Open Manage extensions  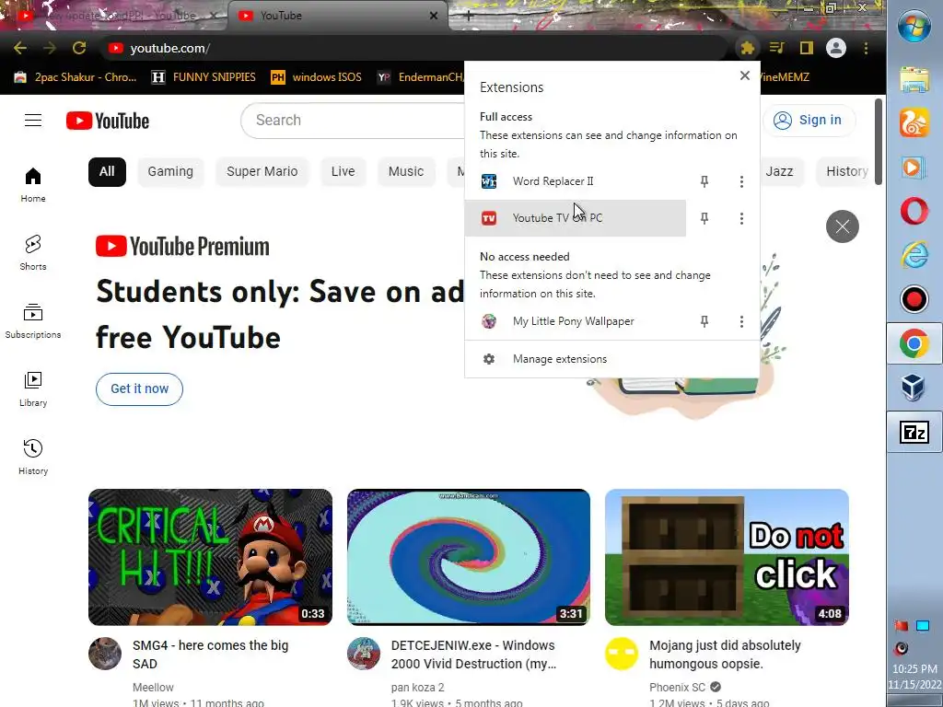point(612,359)
